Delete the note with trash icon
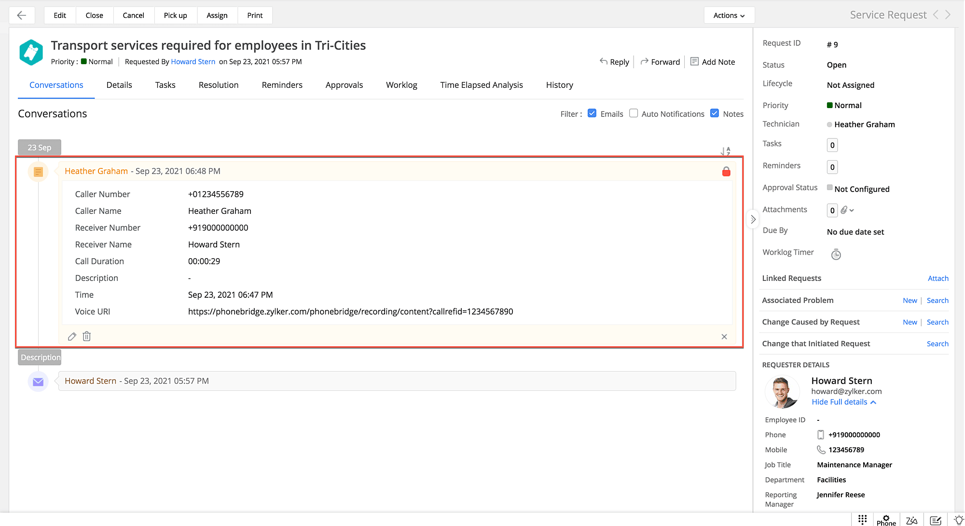Viewport: 965px width, 526px height. coord(87,336)
